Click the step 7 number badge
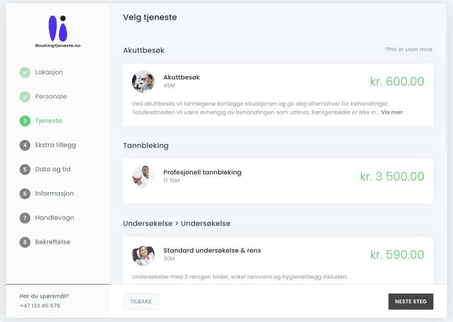 [25, 218]
